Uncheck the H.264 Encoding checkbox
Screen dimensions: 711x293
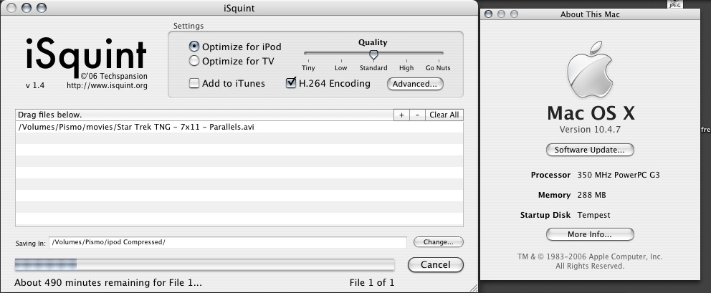(x=291, y=83)
